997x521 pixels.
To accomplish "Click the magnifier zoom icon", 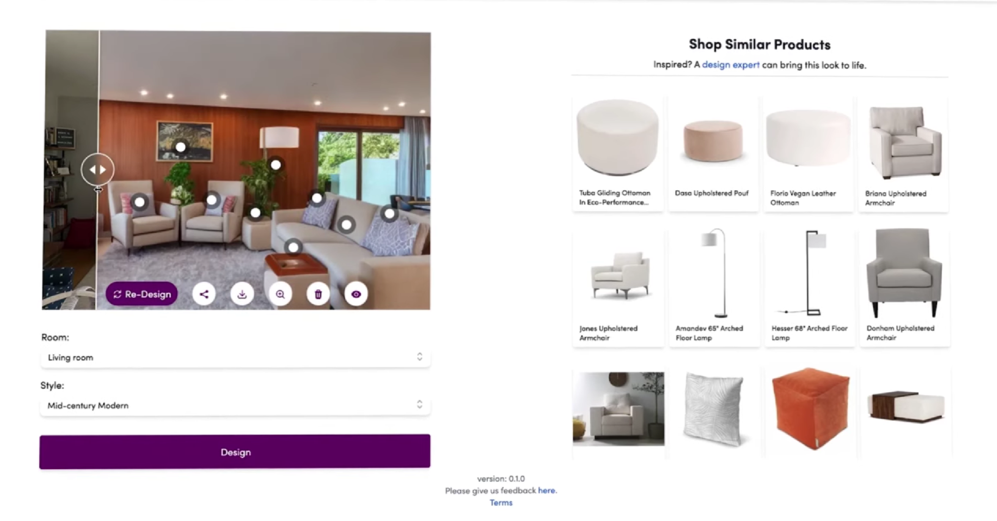I will pos(280,294).
